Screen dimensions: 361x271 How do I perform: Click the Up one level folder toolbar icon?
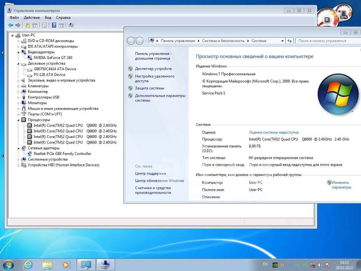click(x=27, y=25)
